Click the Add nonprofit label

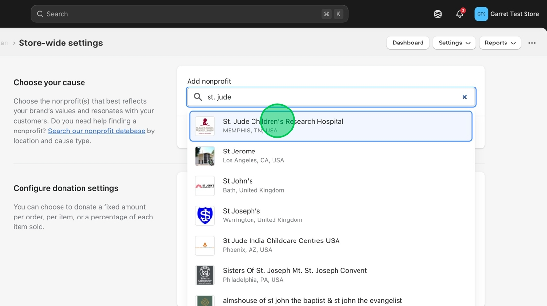(209, 81)
